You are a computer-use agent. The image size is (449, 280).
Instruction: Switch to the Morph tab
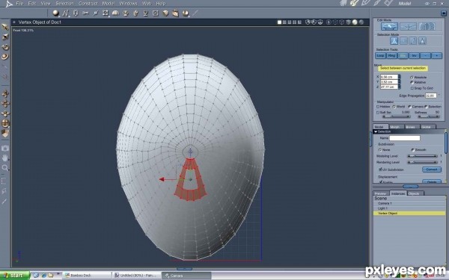click(x=394, y=127)
